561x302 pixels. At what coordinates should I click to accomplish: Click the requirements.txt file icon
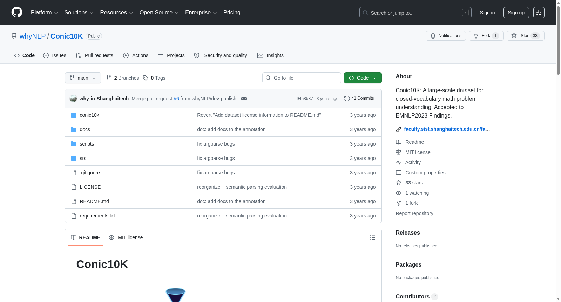(x=74, y=216)
